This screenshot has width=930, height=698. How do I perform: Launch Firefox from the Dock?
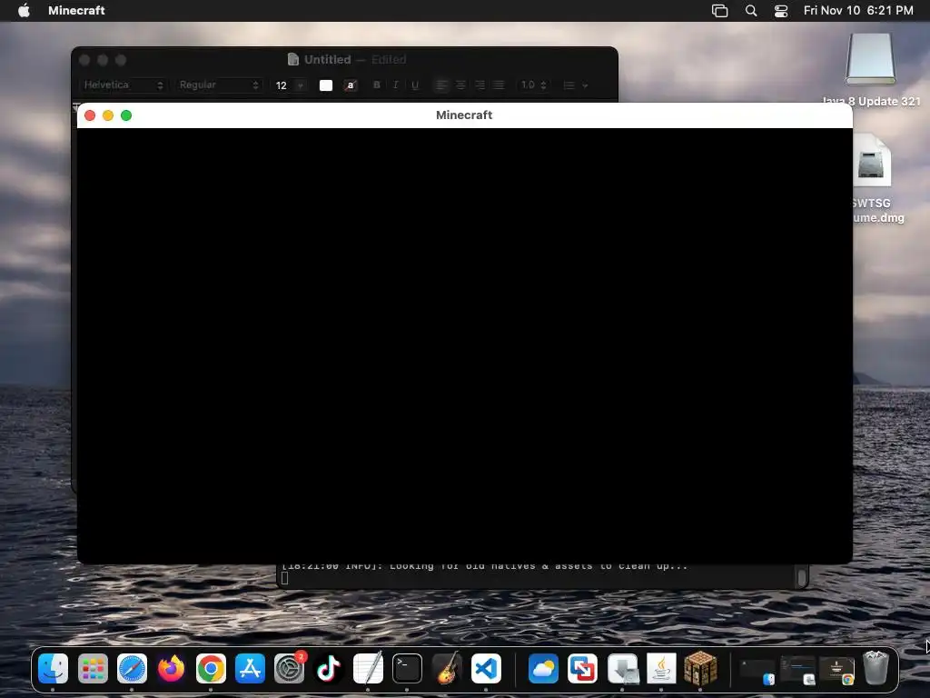[171, 668]
